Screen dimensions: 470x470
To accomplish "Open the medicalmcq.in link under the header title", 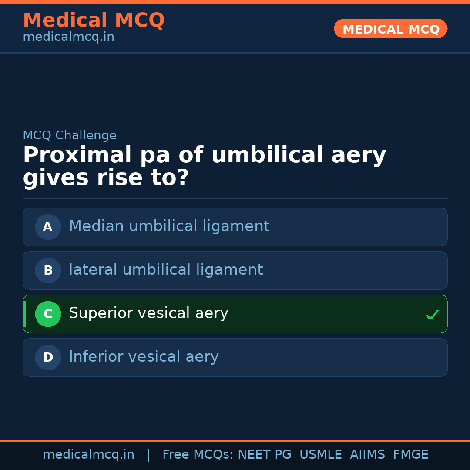I will tap(68, 37).
